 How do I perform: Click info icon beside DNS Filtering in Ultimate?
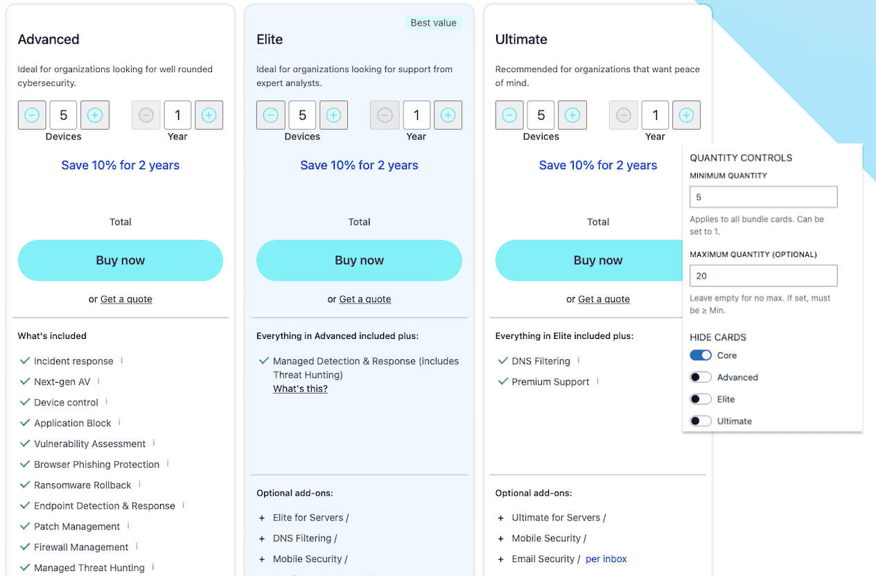(x=579, y=360)
